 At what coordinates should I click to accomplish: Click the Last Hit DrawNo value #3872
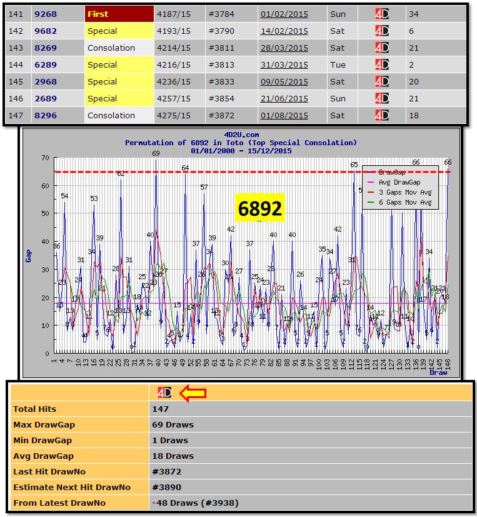pyautogui.click(x=166, y=471)
